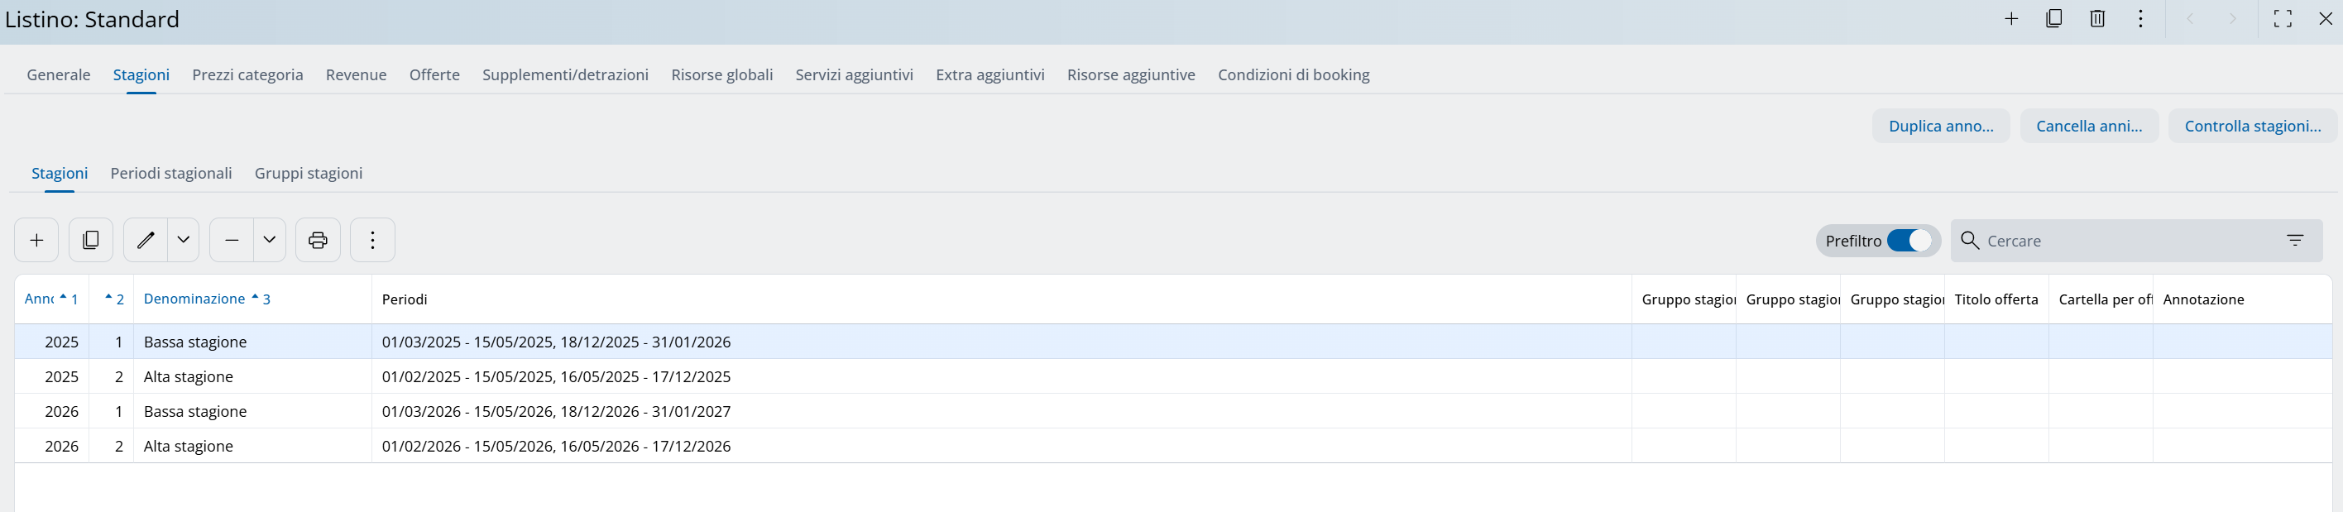Open the Prezzi categoria tab
The image size is (2343, 512).
click(x=247, y=74)
